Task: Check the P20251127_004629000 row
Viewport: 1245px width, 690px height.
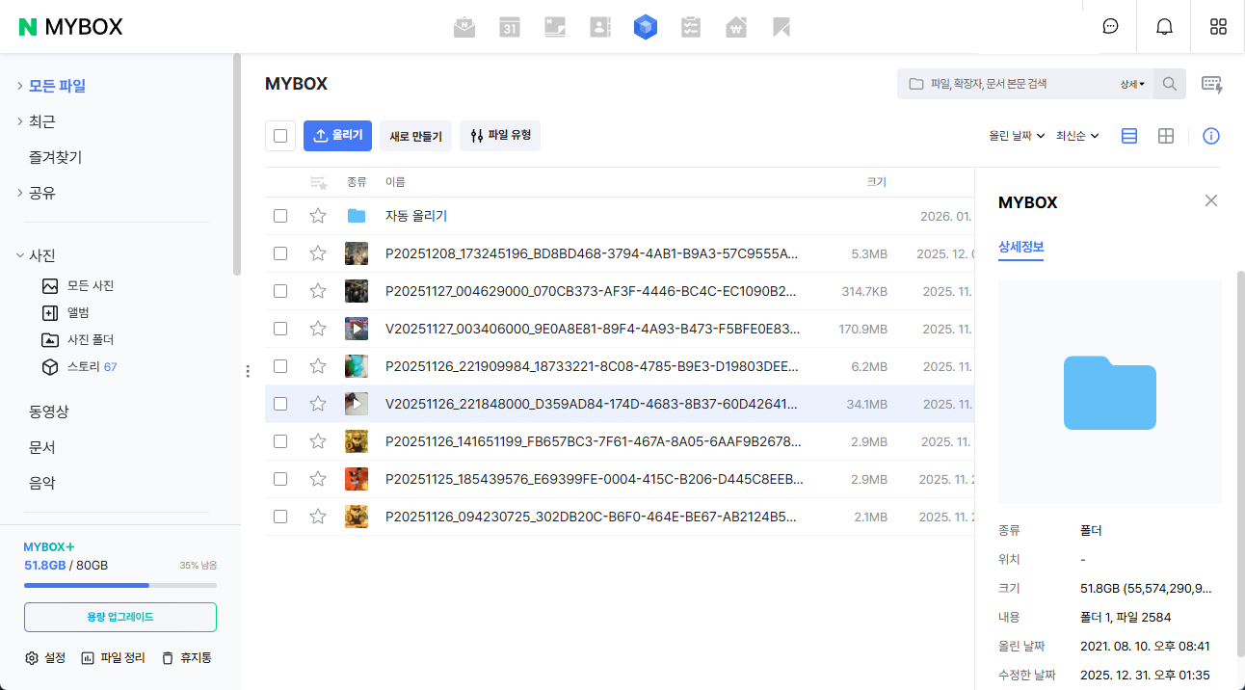Action: pyautogui.click(x=280, y=291)
